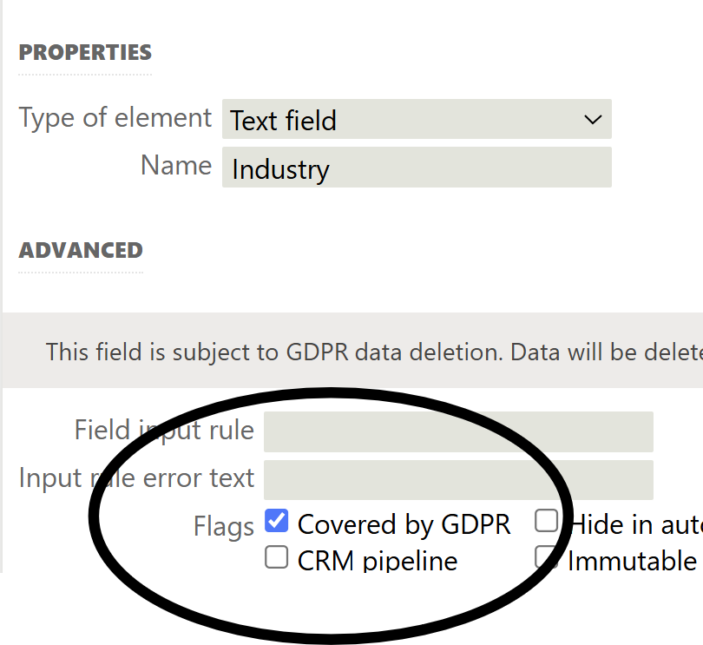Focus the Field input rule text box

[x=458, y=431]
